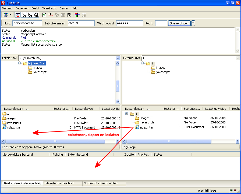Click the Wachtwoord password field

click(x=129, y=23)
